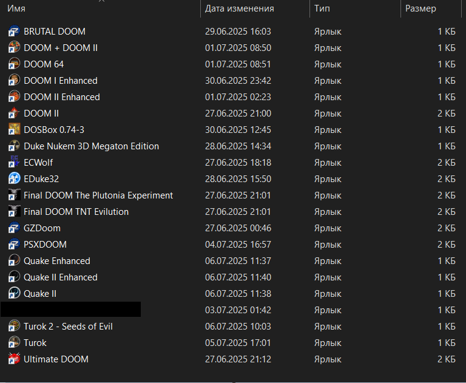Click the Quake Enhanced icon

[x=14, y=260]
